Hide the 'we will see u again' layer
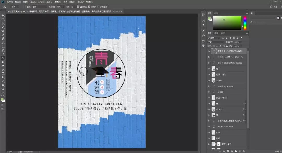This screenshot has width=282, height=153. 209,86
